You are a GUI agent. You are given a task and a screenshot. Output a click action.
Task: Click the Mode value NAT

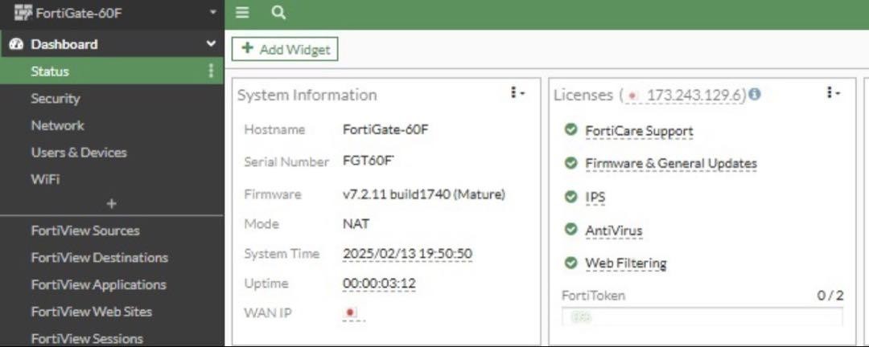[356, 224]
